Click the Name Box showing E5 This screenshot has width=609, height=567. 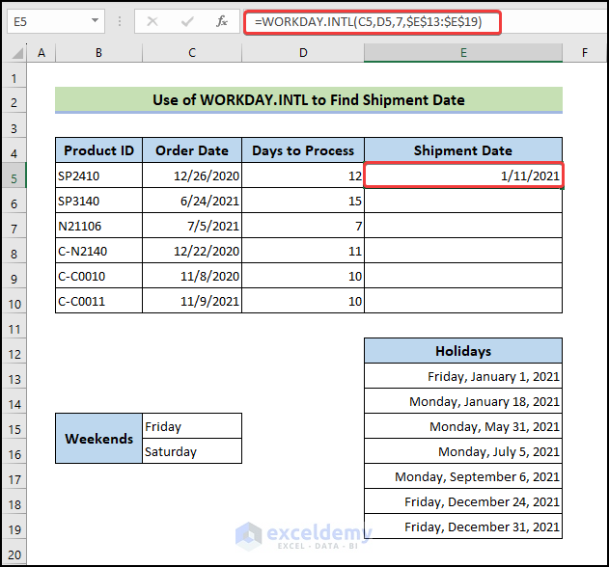pos(56,21)
